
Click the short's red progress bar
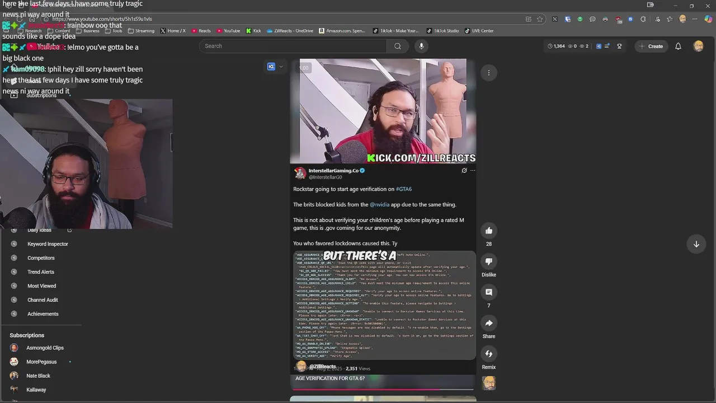pos(367,389)
